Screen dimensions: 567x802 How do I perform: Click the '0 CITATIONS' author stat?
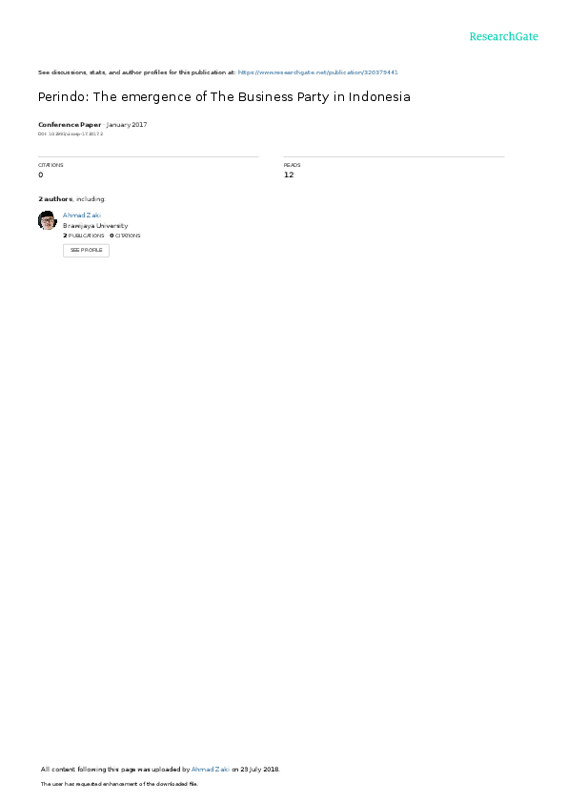pos(125,236)
